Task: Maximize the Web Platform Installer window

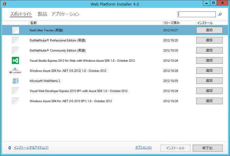Action: point(213,3)
